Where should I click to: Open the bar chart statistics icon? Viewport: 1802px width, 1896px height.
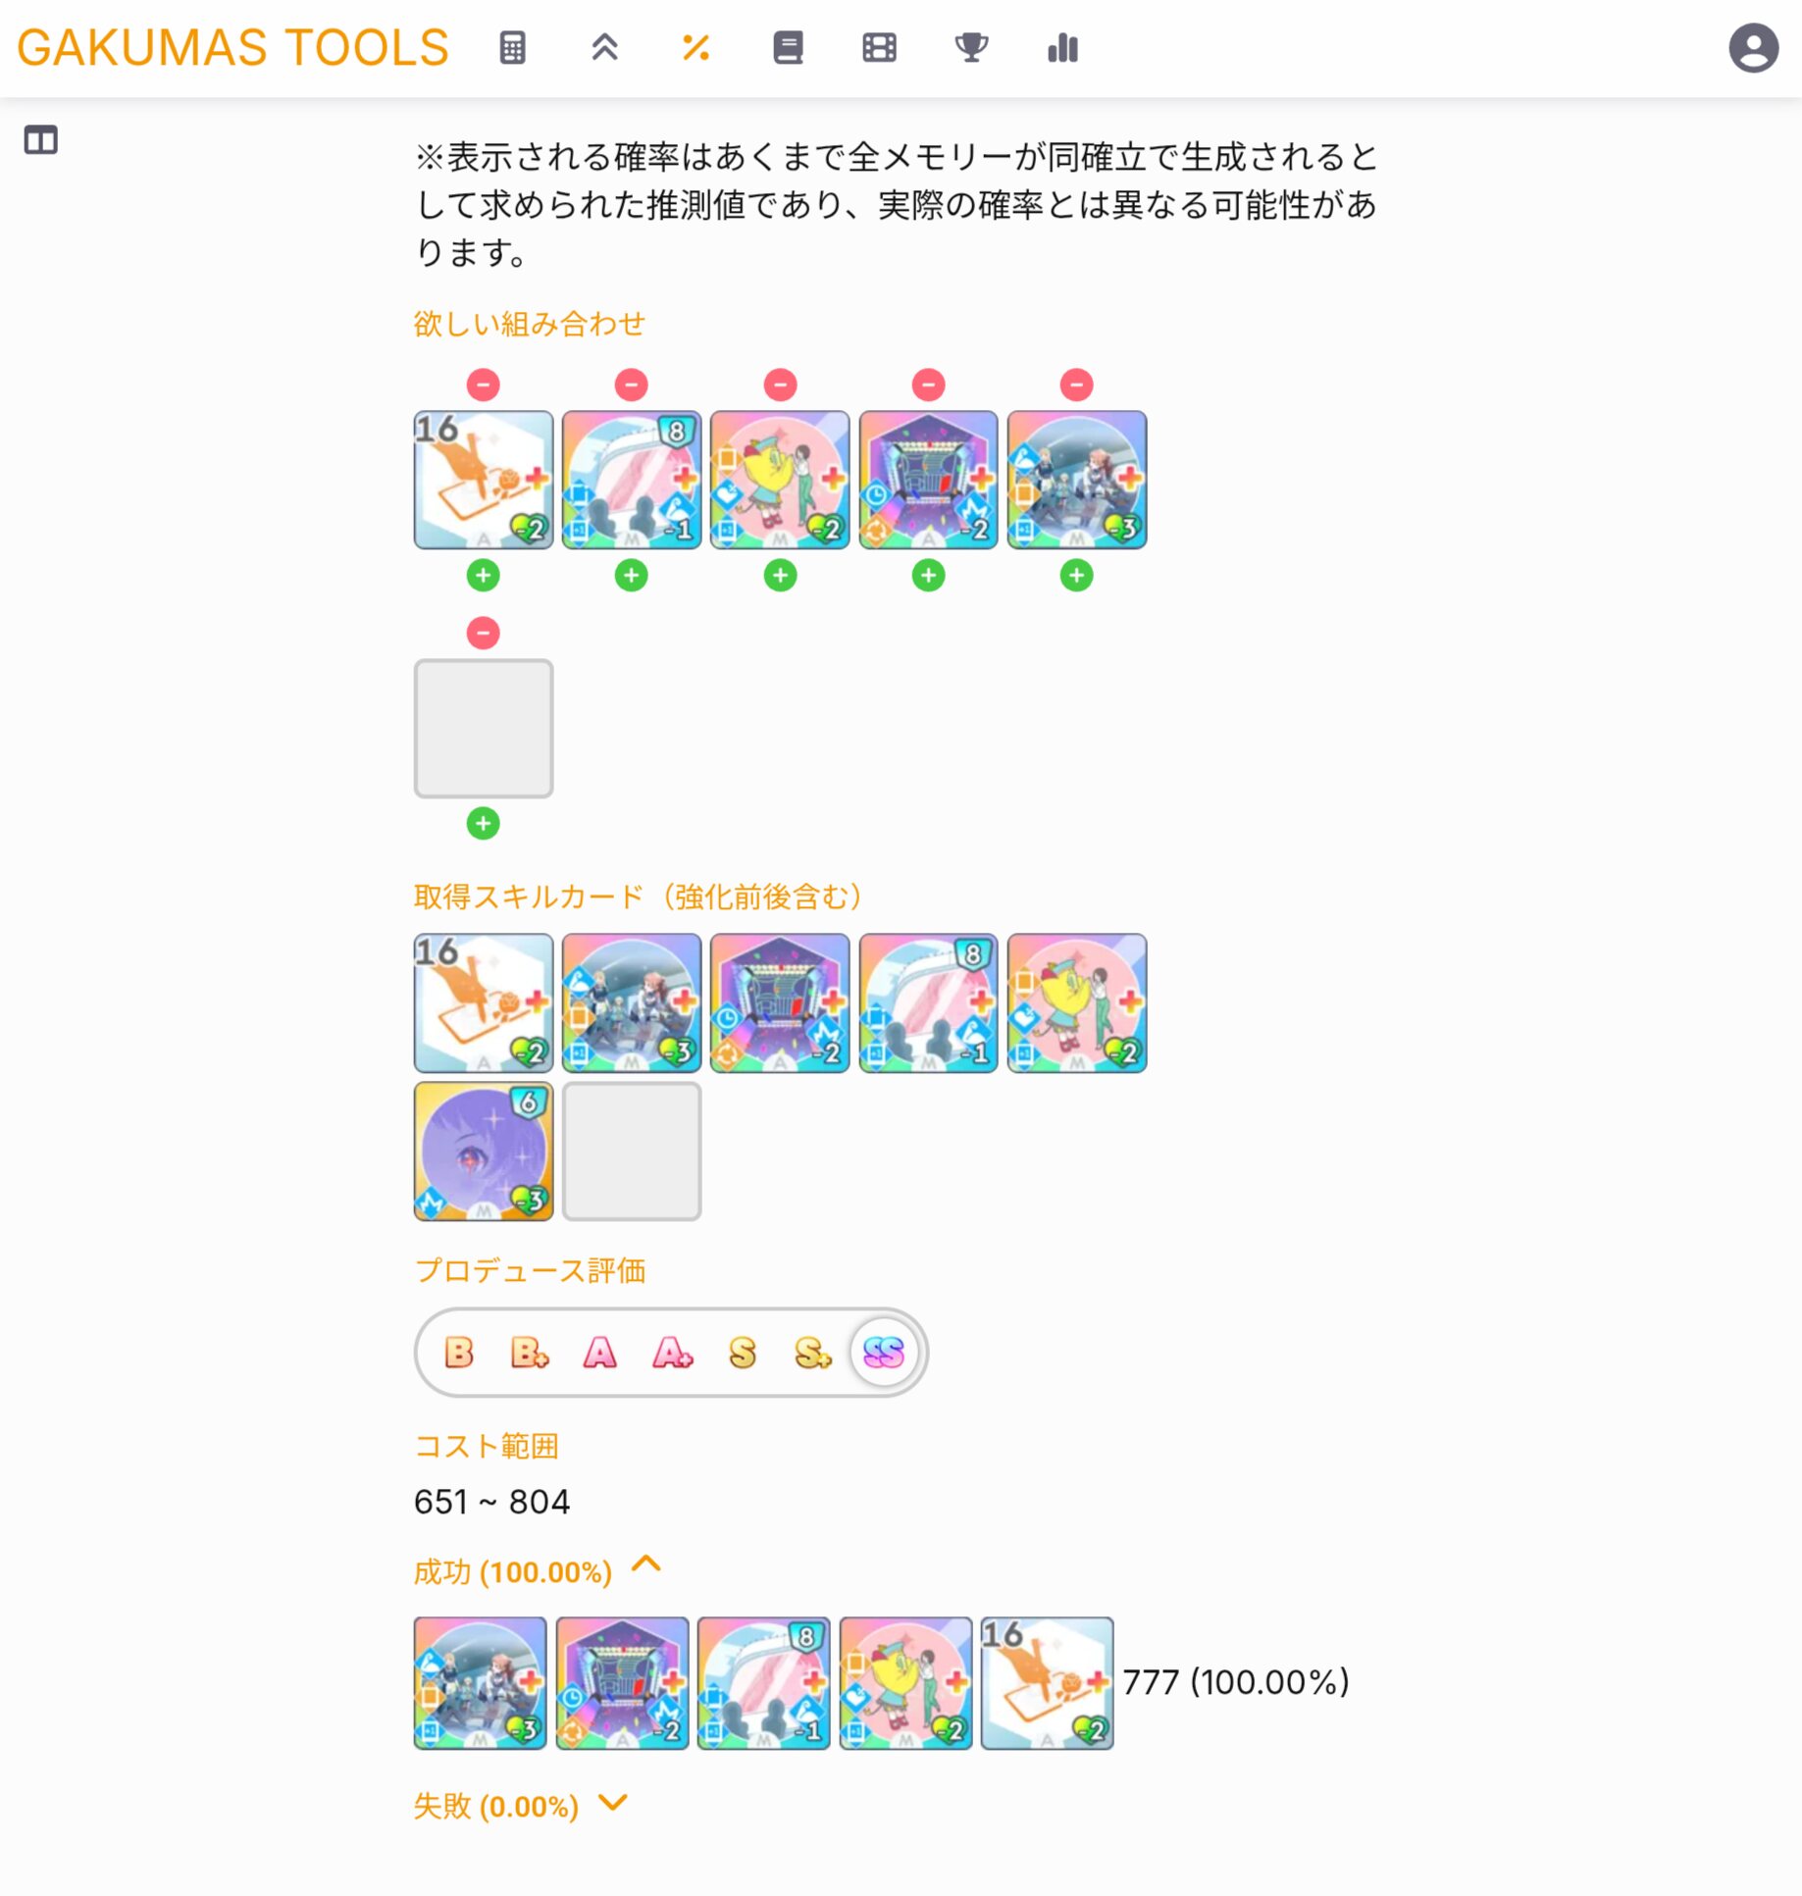click(1062, 48)
